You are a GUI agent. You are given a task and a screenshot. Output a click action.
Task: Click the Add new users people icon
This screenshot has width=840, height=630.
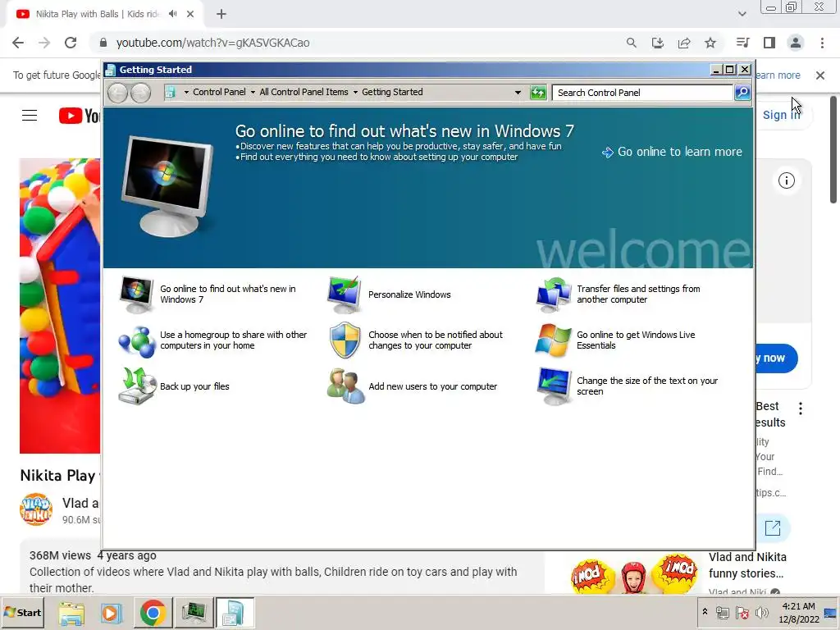[345, 386]
